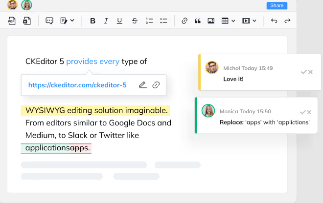Click 'Monica Today 15:50' header
Image resolution: width=323 pixels, height=203 pixels.
(x=245, y=111)
